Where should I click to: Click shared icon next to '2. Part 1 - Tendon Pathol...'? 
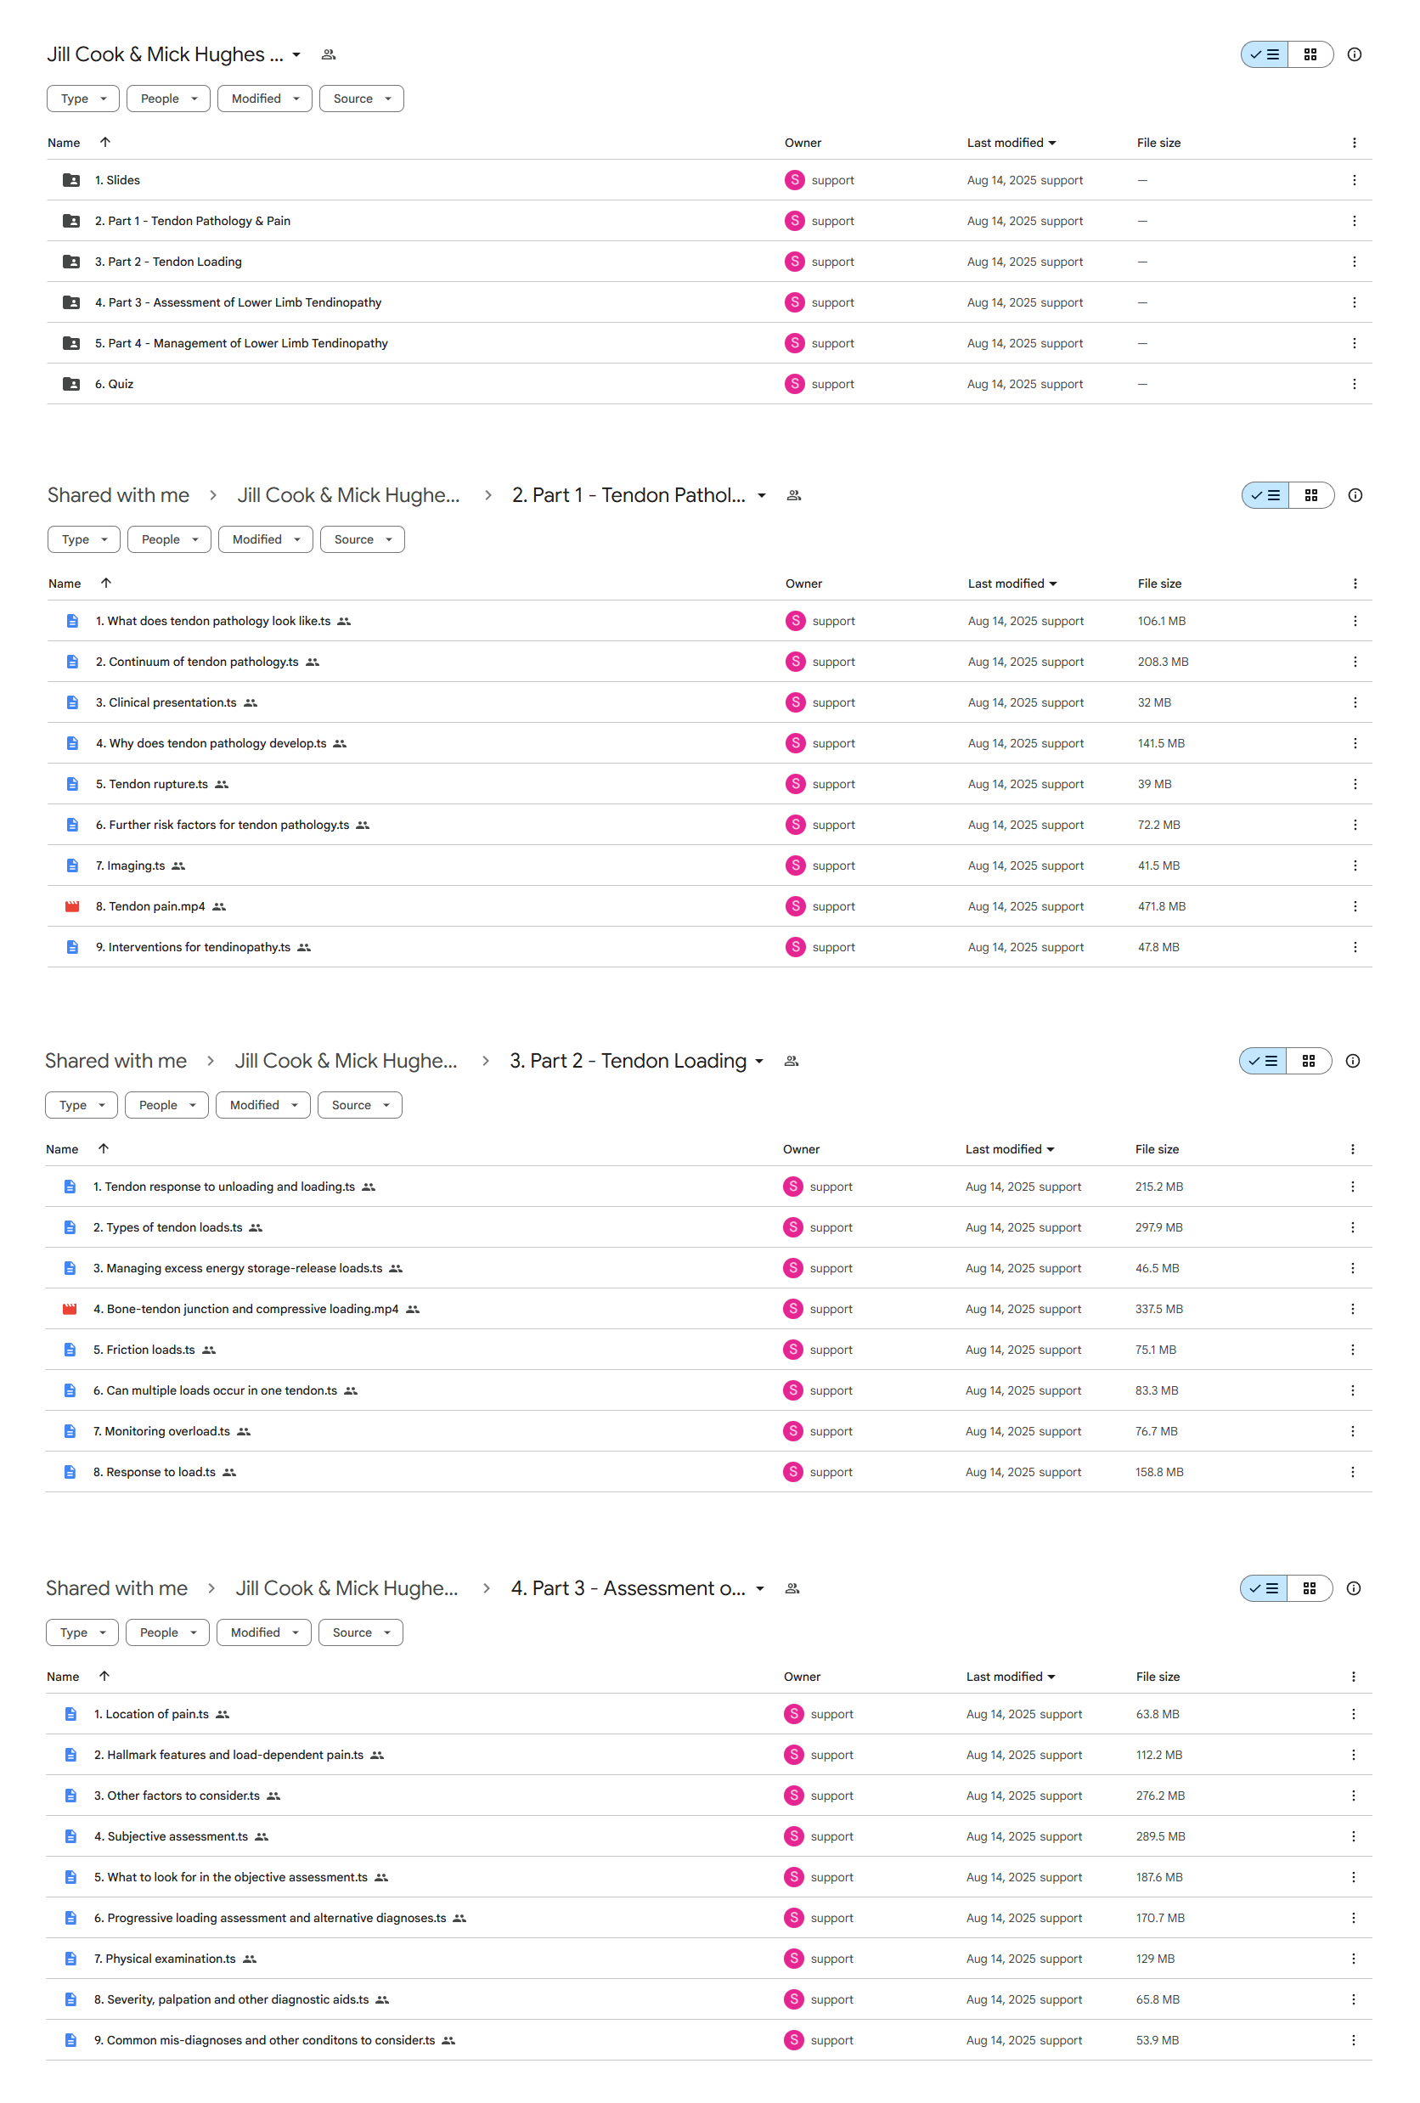point(794,495)
